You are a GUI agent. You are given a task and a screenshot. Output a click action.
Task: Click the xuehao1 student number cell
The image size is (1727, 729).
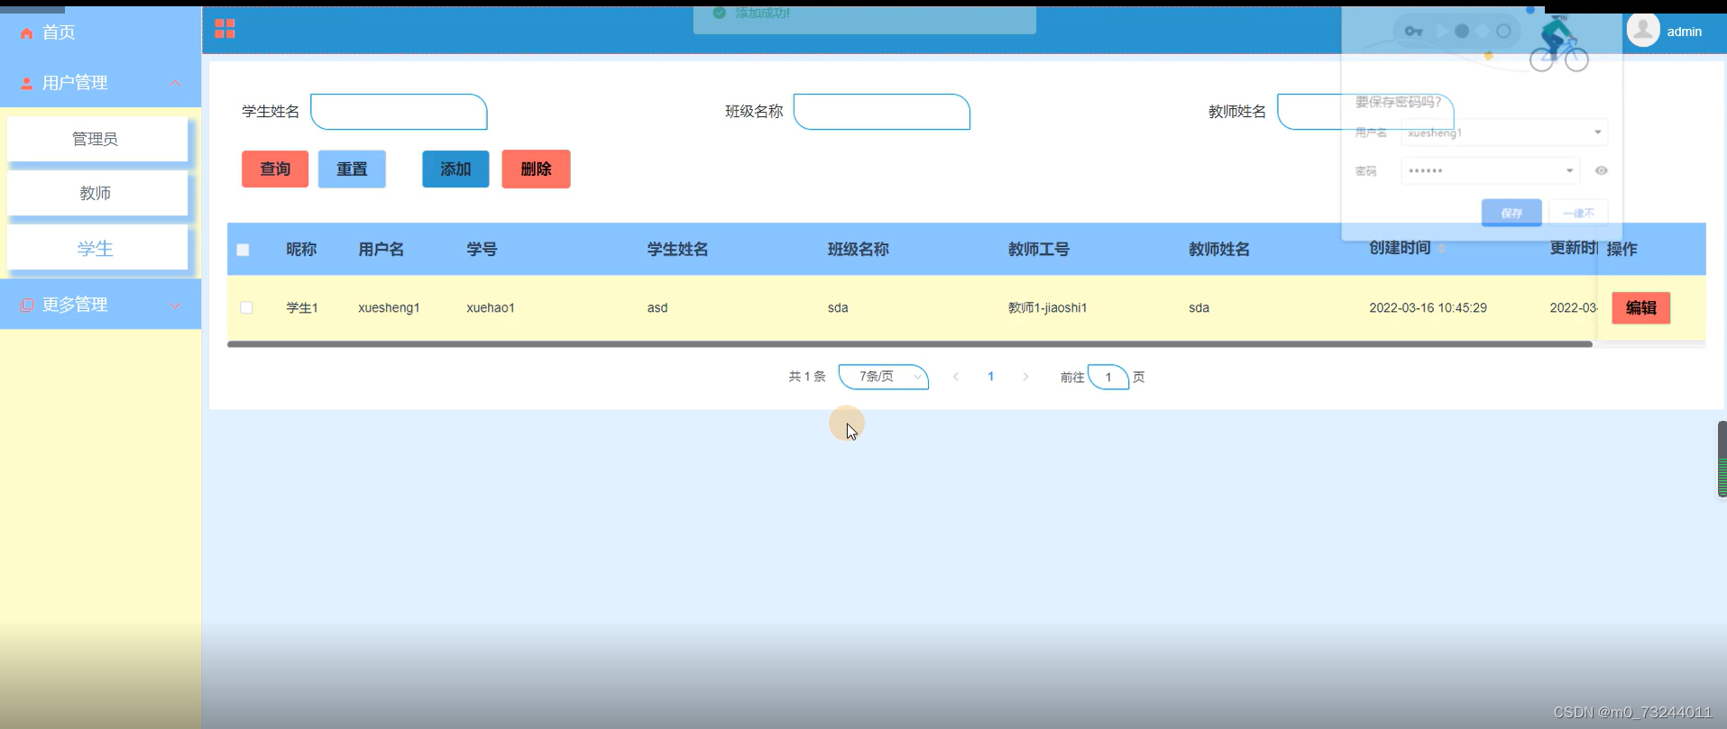tap(491, 308)
